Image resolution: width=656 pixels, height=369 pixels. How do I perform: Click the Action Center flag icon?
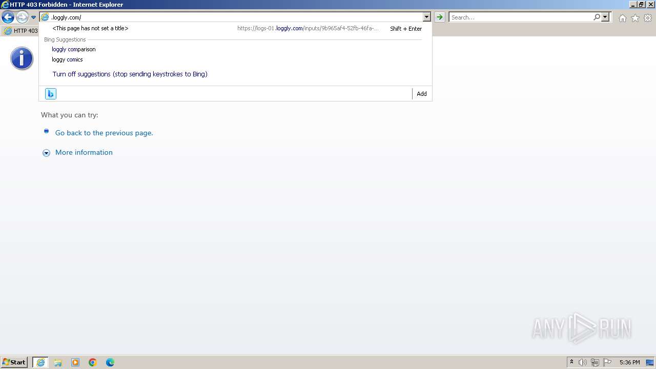tap(607, 362)
